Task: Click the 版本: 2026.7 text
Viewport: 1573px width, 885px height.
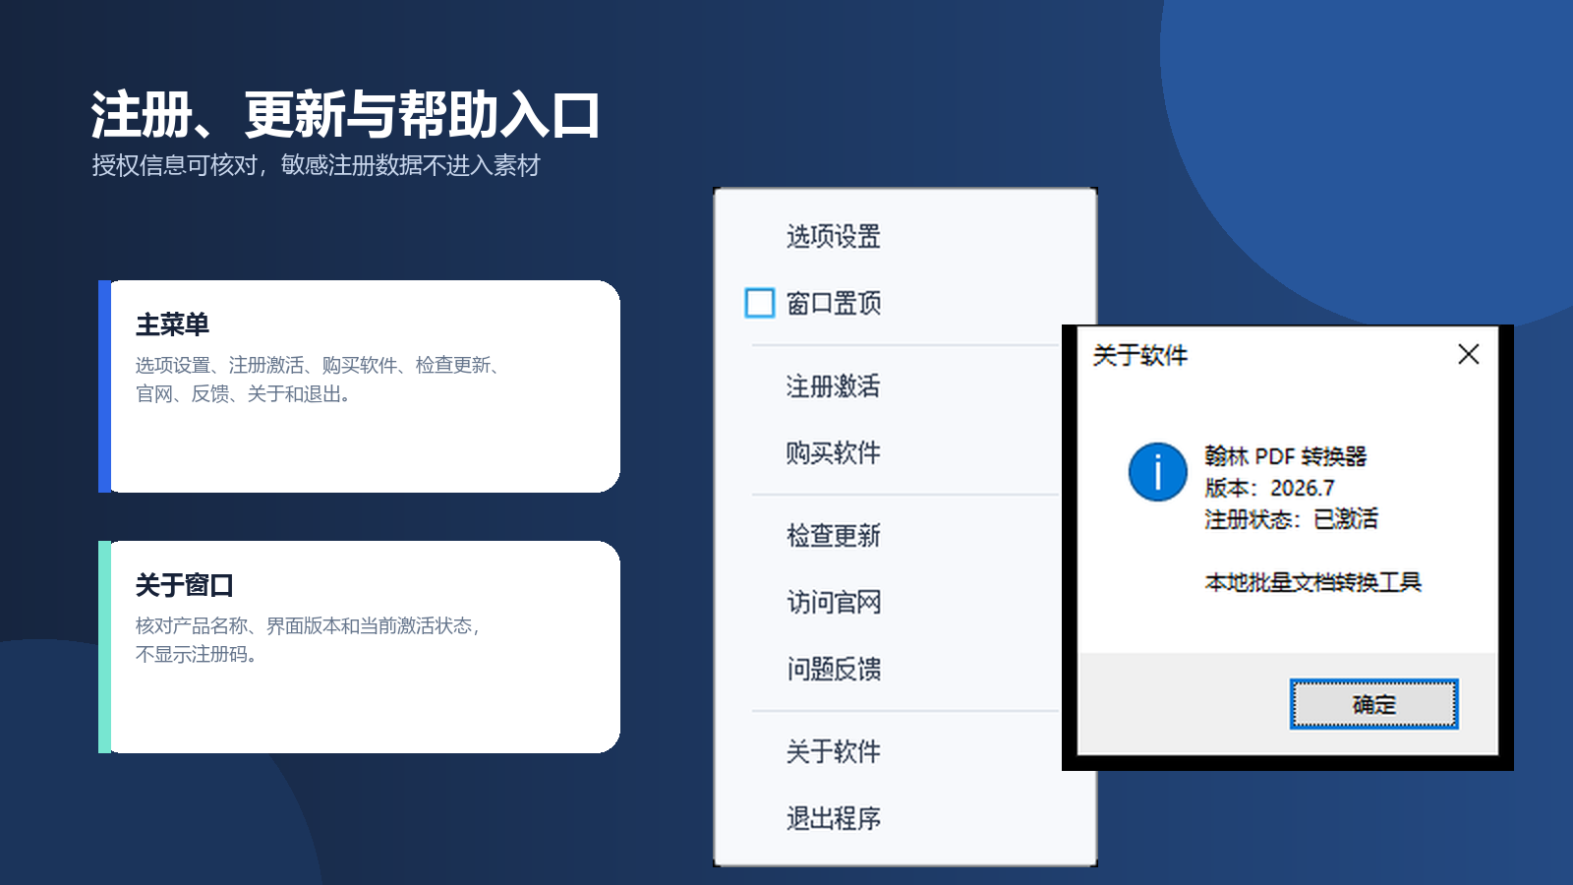Action: pos(1269,488)
